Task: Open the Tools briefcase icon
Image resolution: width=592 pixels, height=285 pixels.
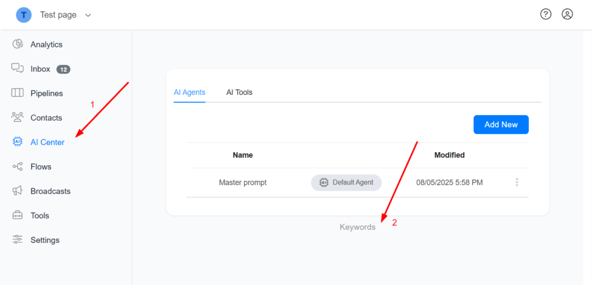Action: coord(17,216)
